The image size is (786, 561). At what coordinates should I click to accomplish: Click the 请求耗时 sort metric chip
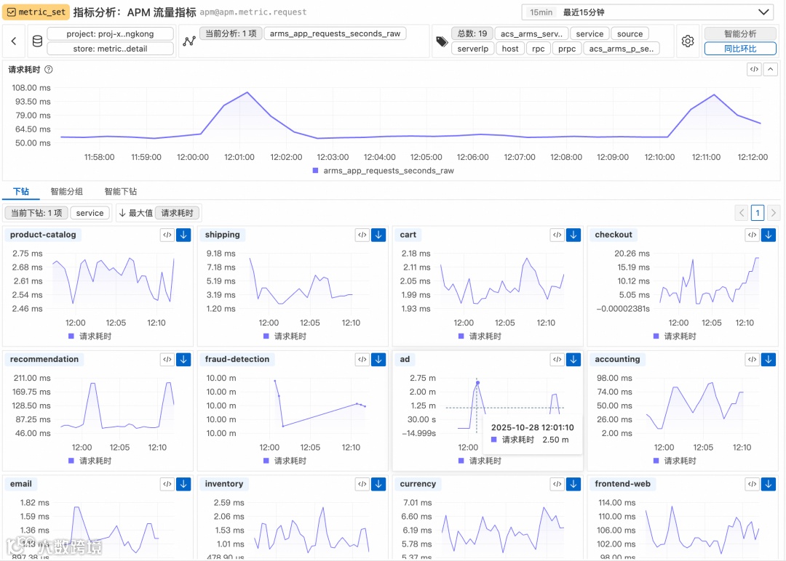pos(177,213)
